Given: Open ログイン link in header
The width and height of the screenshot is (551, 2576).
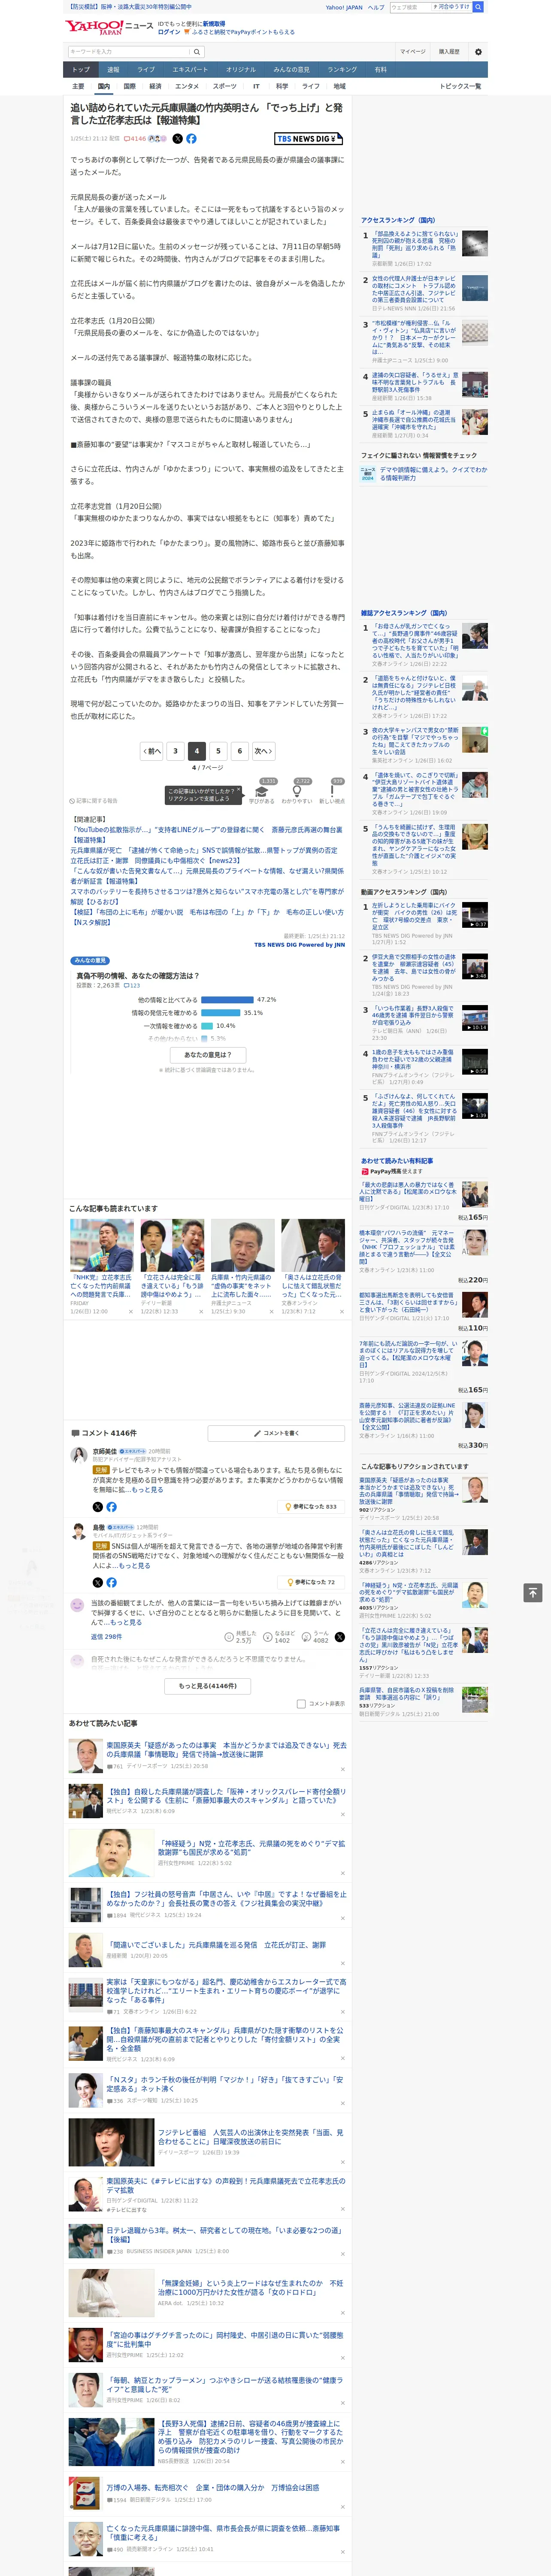Looking at the screenshot, I should point(169,32).
